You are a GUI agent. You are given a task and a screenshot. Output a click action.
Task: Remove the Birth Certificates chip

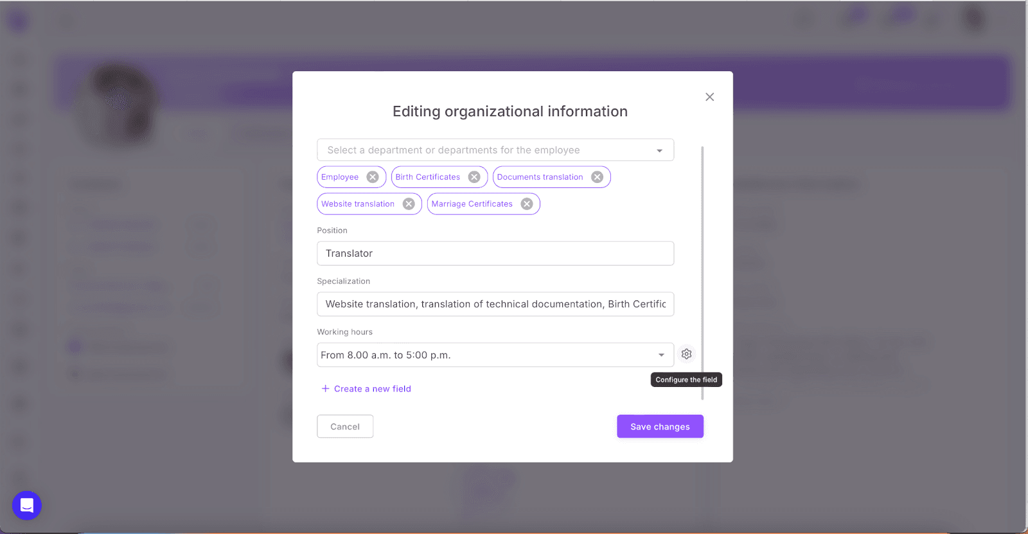(x=474, y=177)
